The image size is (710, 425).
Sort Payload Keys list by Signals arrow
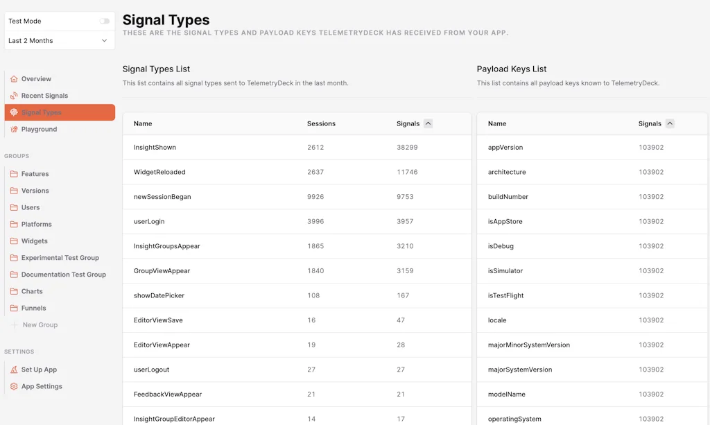point(669,124)
